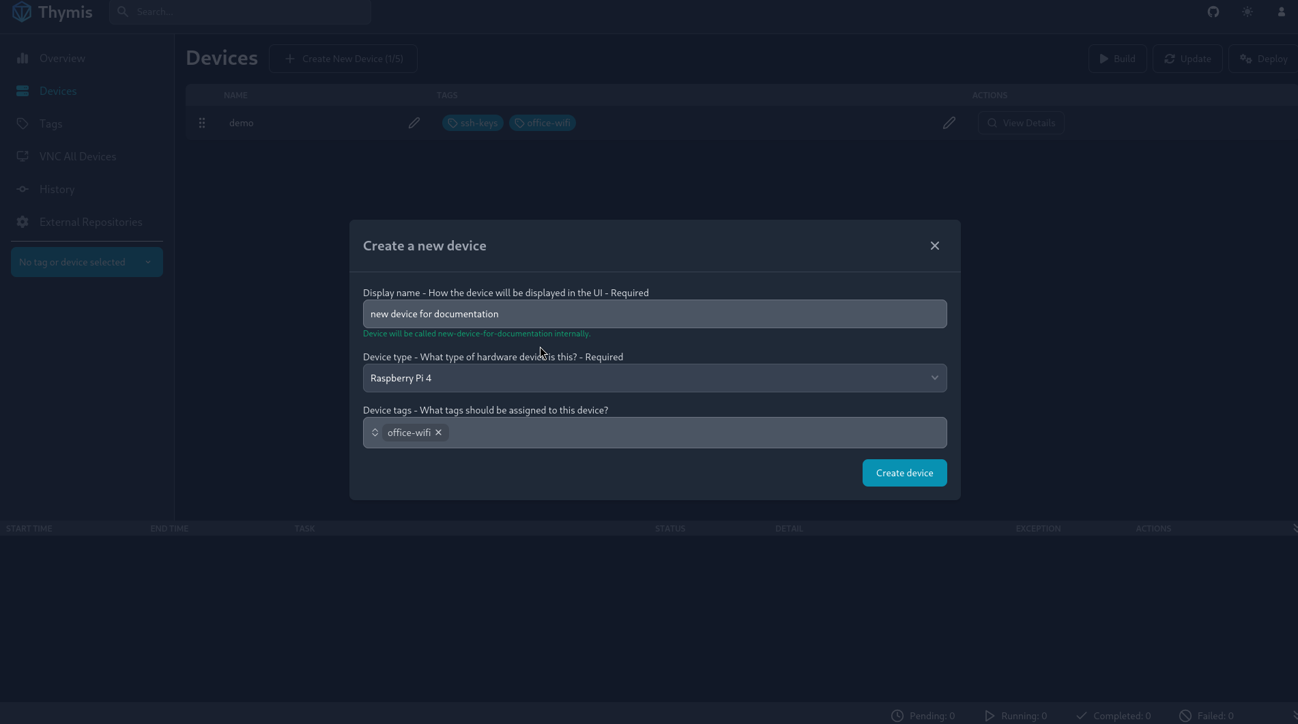The image size is (1298, 724).
Task: Open the user account icon
Action: tap(1282, 12)
